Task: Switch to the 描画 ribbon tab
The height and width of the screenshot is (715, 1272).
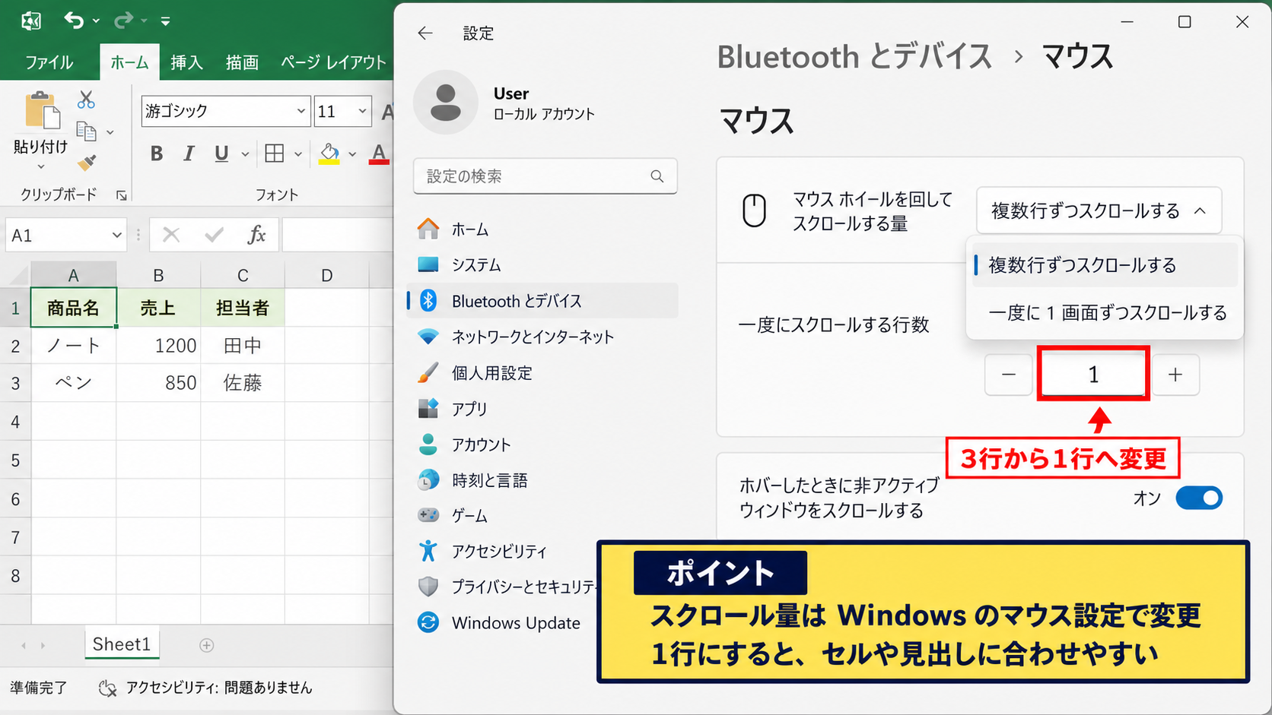Action: coord(242,62)
